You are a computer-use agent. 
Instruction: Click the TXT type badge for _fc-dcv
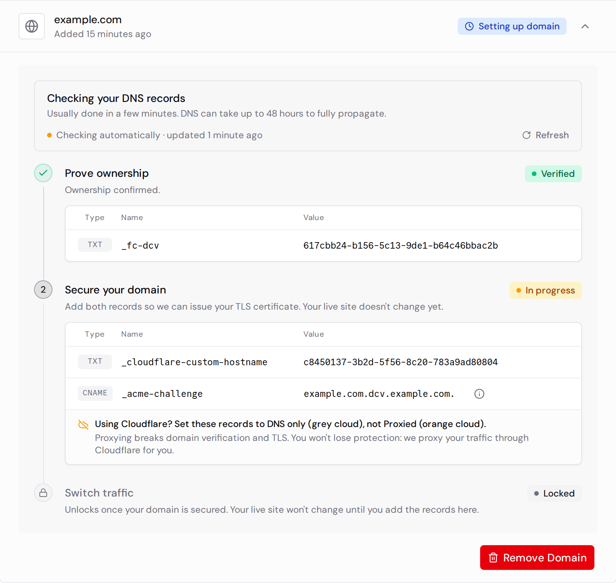[x=95, y=245]
